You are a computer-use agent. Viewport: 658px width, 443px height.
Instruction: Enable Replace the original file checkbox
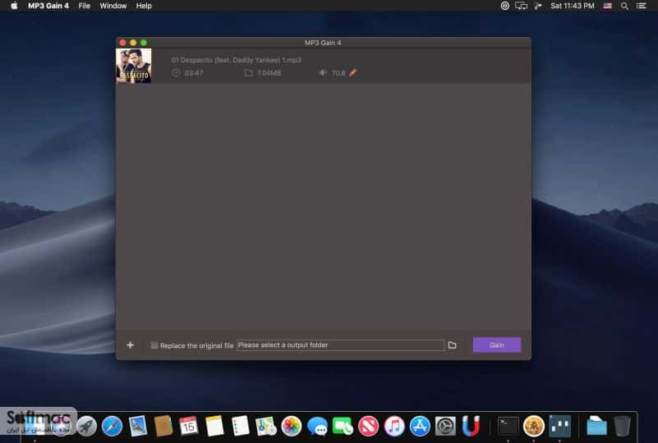tap(154, 345)
